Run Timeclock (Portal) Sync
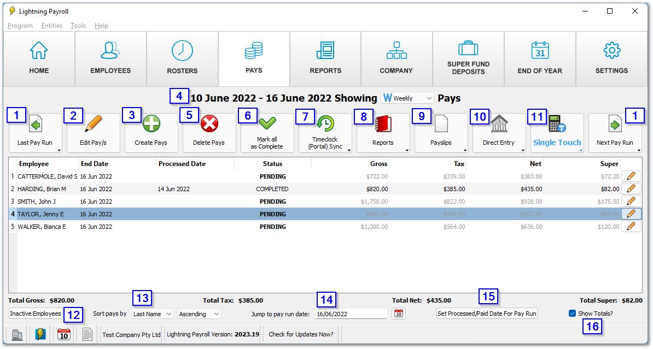The width and height of the screenshot is (653, 349). tap(325, 133)
